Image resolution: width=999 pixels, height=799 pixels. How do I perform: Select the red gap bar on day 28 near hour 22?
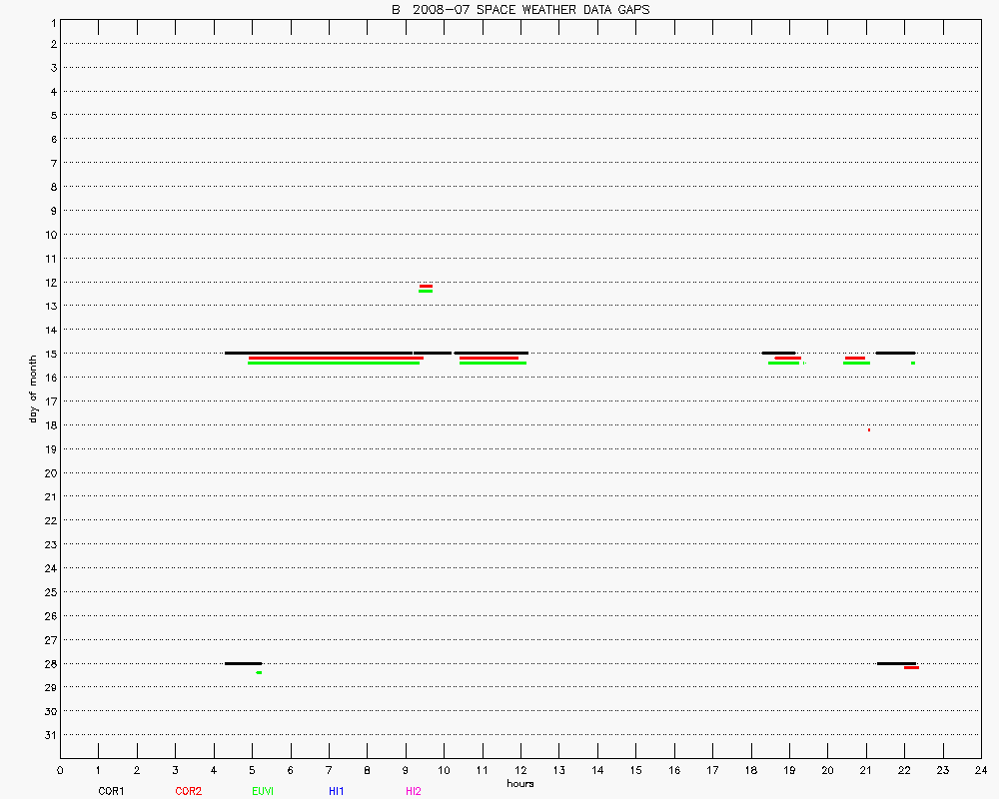coord(911,667)
